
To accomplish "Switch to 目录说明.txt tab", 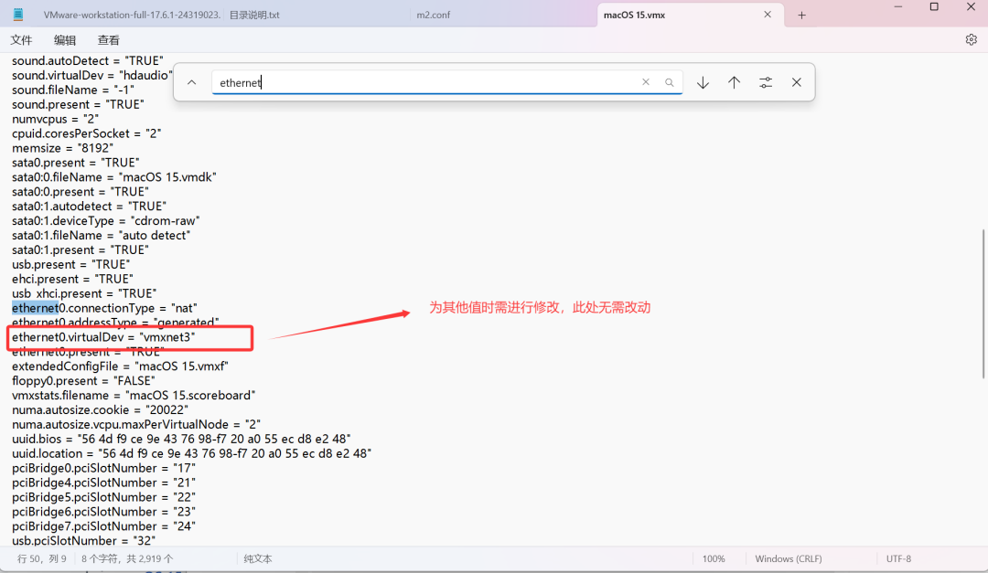I will (x=254, y=15).
